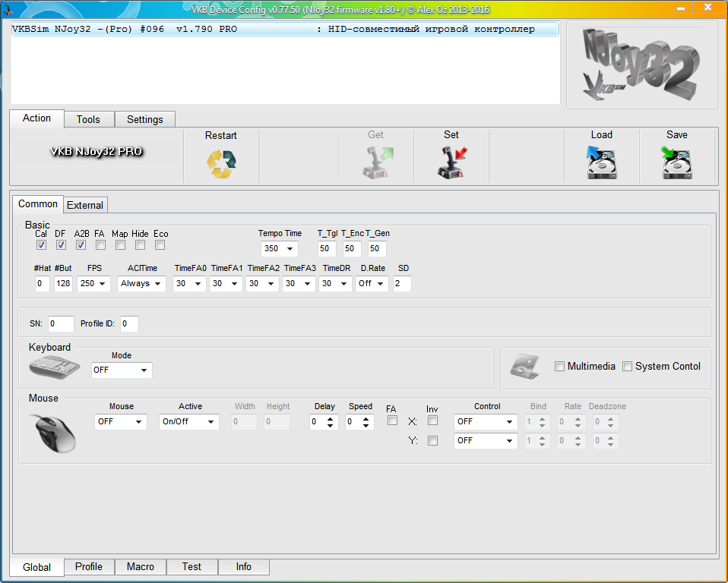Click the Profile ID input field
This screenshot has height=583, width=728.
(x=129, y=323)
